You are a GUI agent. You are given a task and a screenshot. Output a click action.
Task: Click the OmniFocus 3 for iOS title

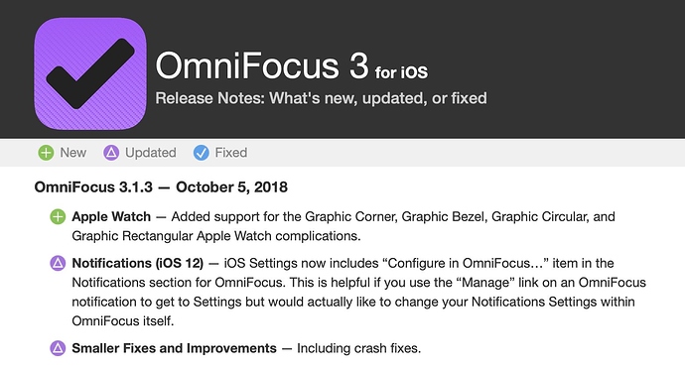click(292, 65)
